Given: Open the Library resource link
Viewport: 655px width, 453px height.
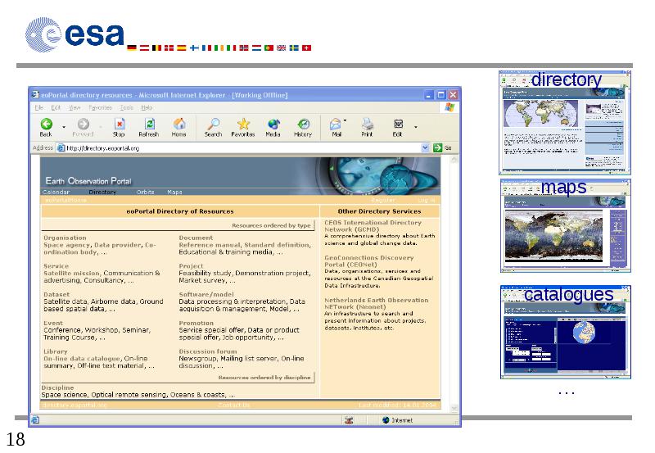Looking at the screenshot, I should (56, 352).
